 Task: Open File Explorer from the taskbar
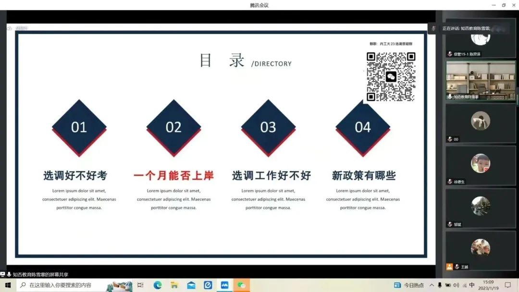(174, 285)
